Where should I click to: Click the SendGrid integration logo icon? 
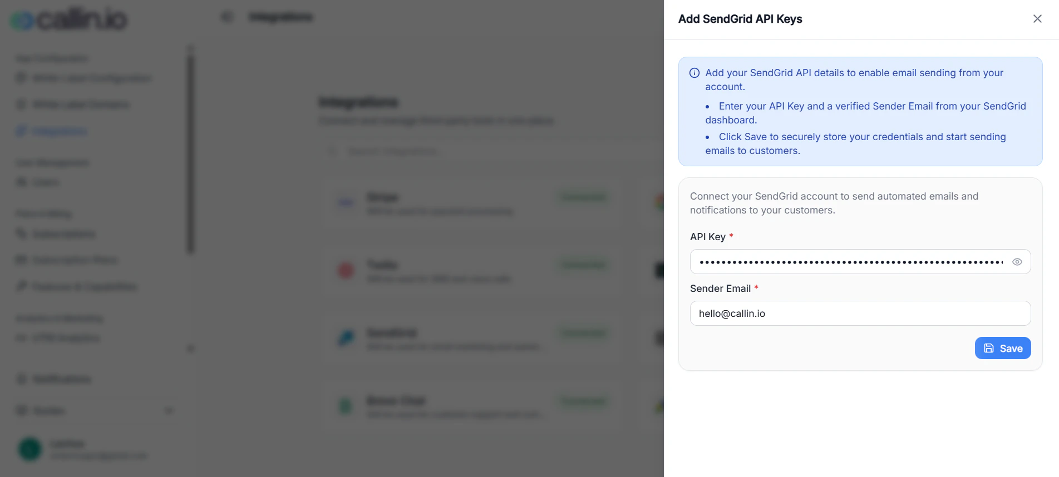point(345,338)
